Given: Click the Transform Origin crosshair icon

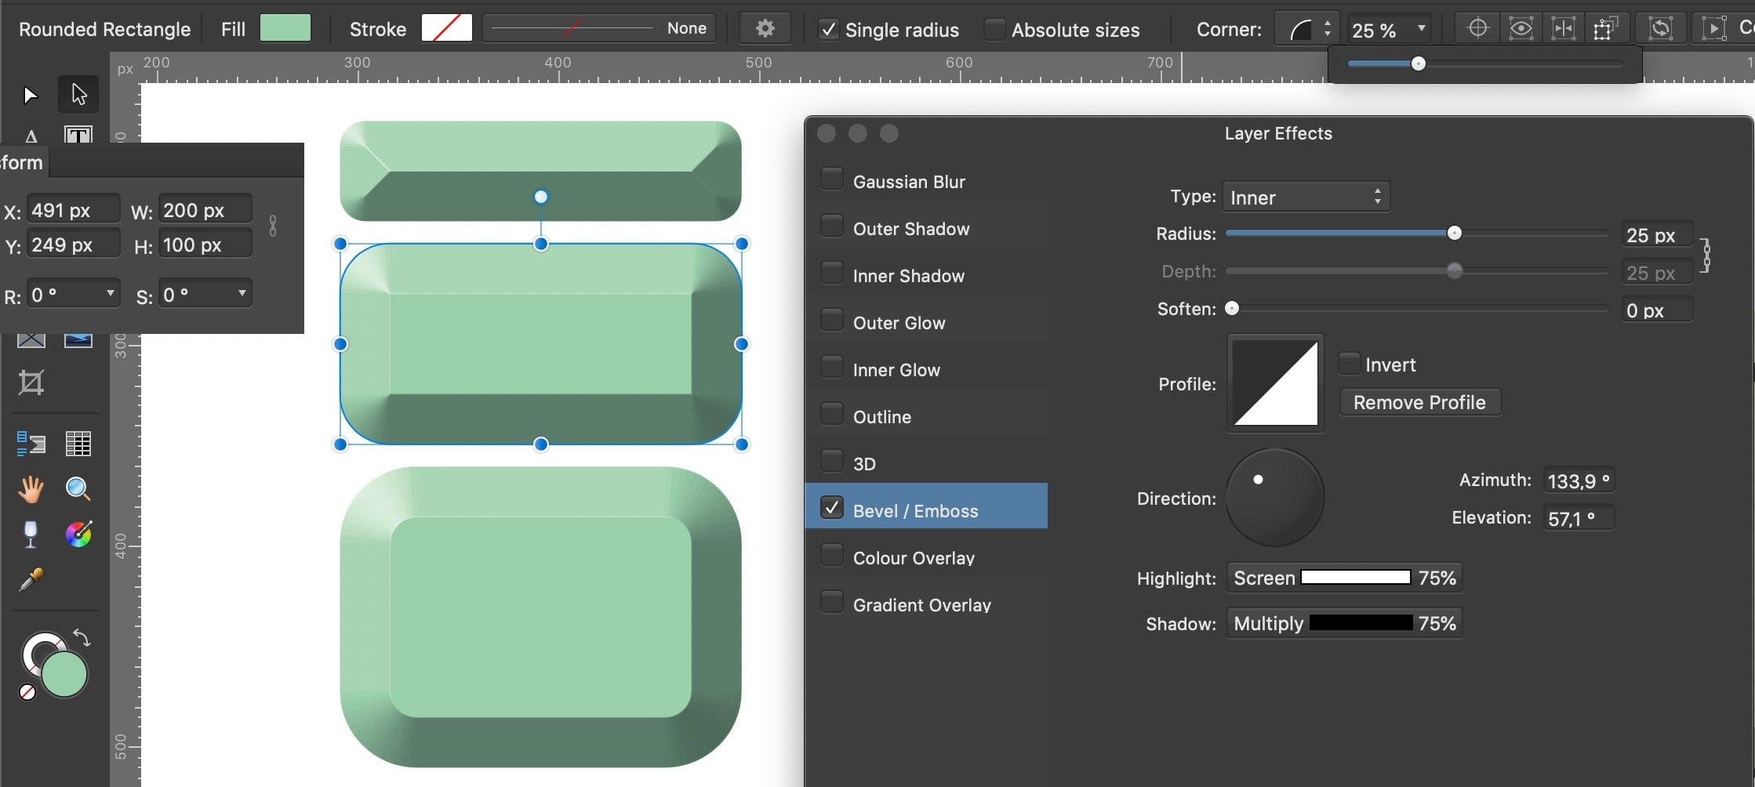Looking at the screenshot, I should click(1477, 29).
